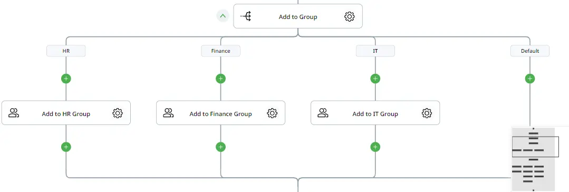Viewport: 569px width, 192px height.
Task: Add a step after Add to HR Group
Action: click(x=66, y=147)
